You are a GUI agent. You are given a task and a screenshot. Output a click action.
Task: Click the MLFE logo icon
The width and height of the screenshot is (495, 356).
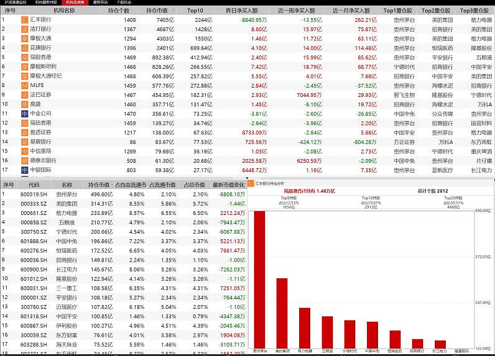(x=25, y=86)
